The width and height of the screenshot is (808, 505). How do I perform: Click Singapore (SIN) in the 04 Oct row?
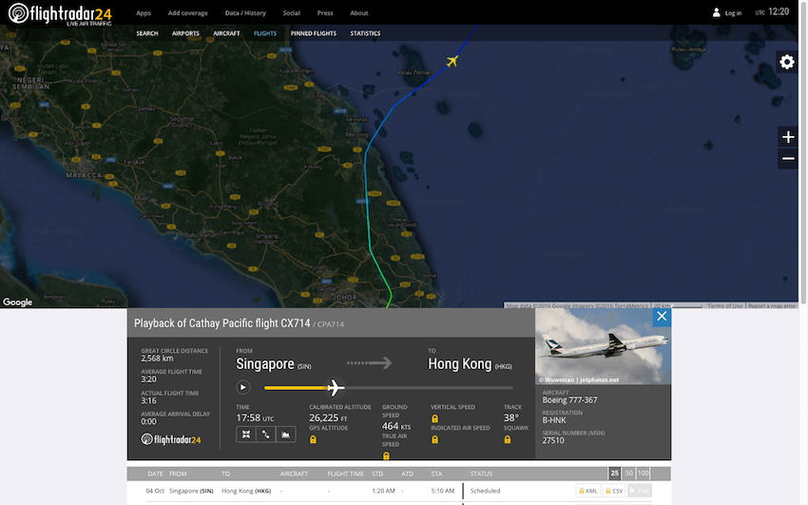(x=191, y=491)
